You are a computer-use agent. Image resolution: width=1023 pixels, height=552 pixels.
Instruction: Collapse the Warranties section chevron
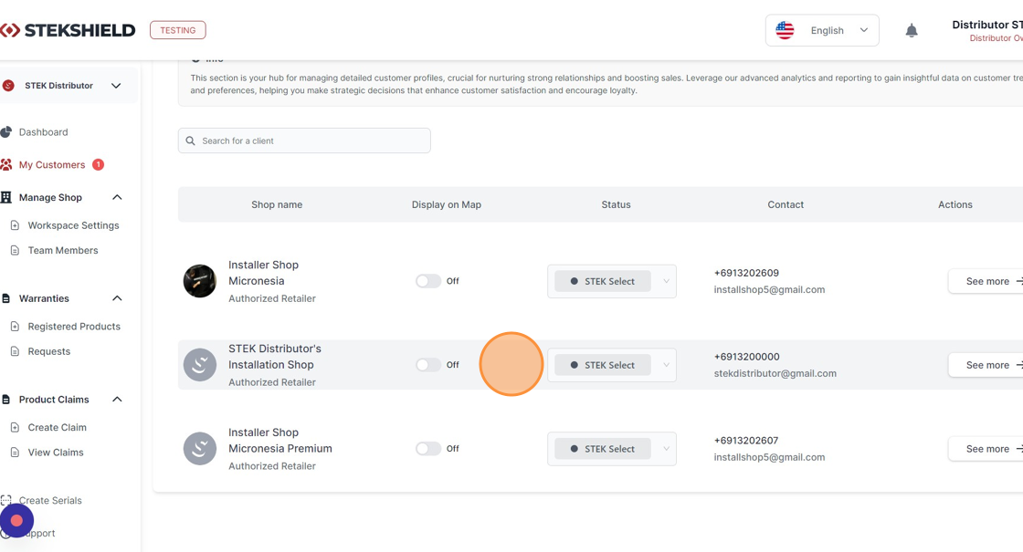(x=118, y=298)
